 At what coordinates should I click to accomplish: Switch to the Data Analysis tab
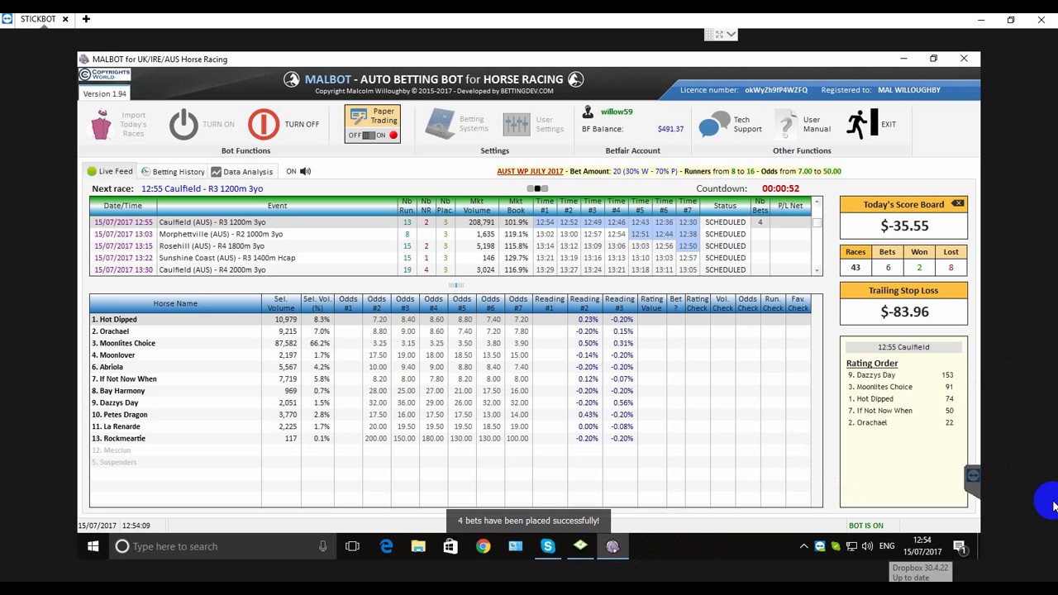coord(241,171)
